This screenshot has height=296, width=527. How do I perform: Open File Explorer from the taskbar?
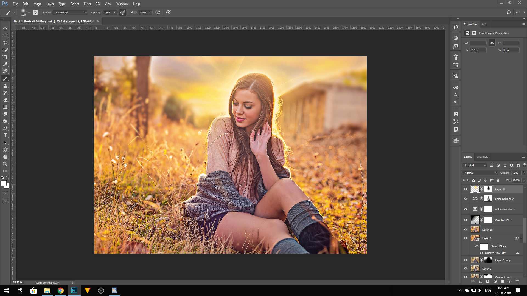click(x=47, y=291)
